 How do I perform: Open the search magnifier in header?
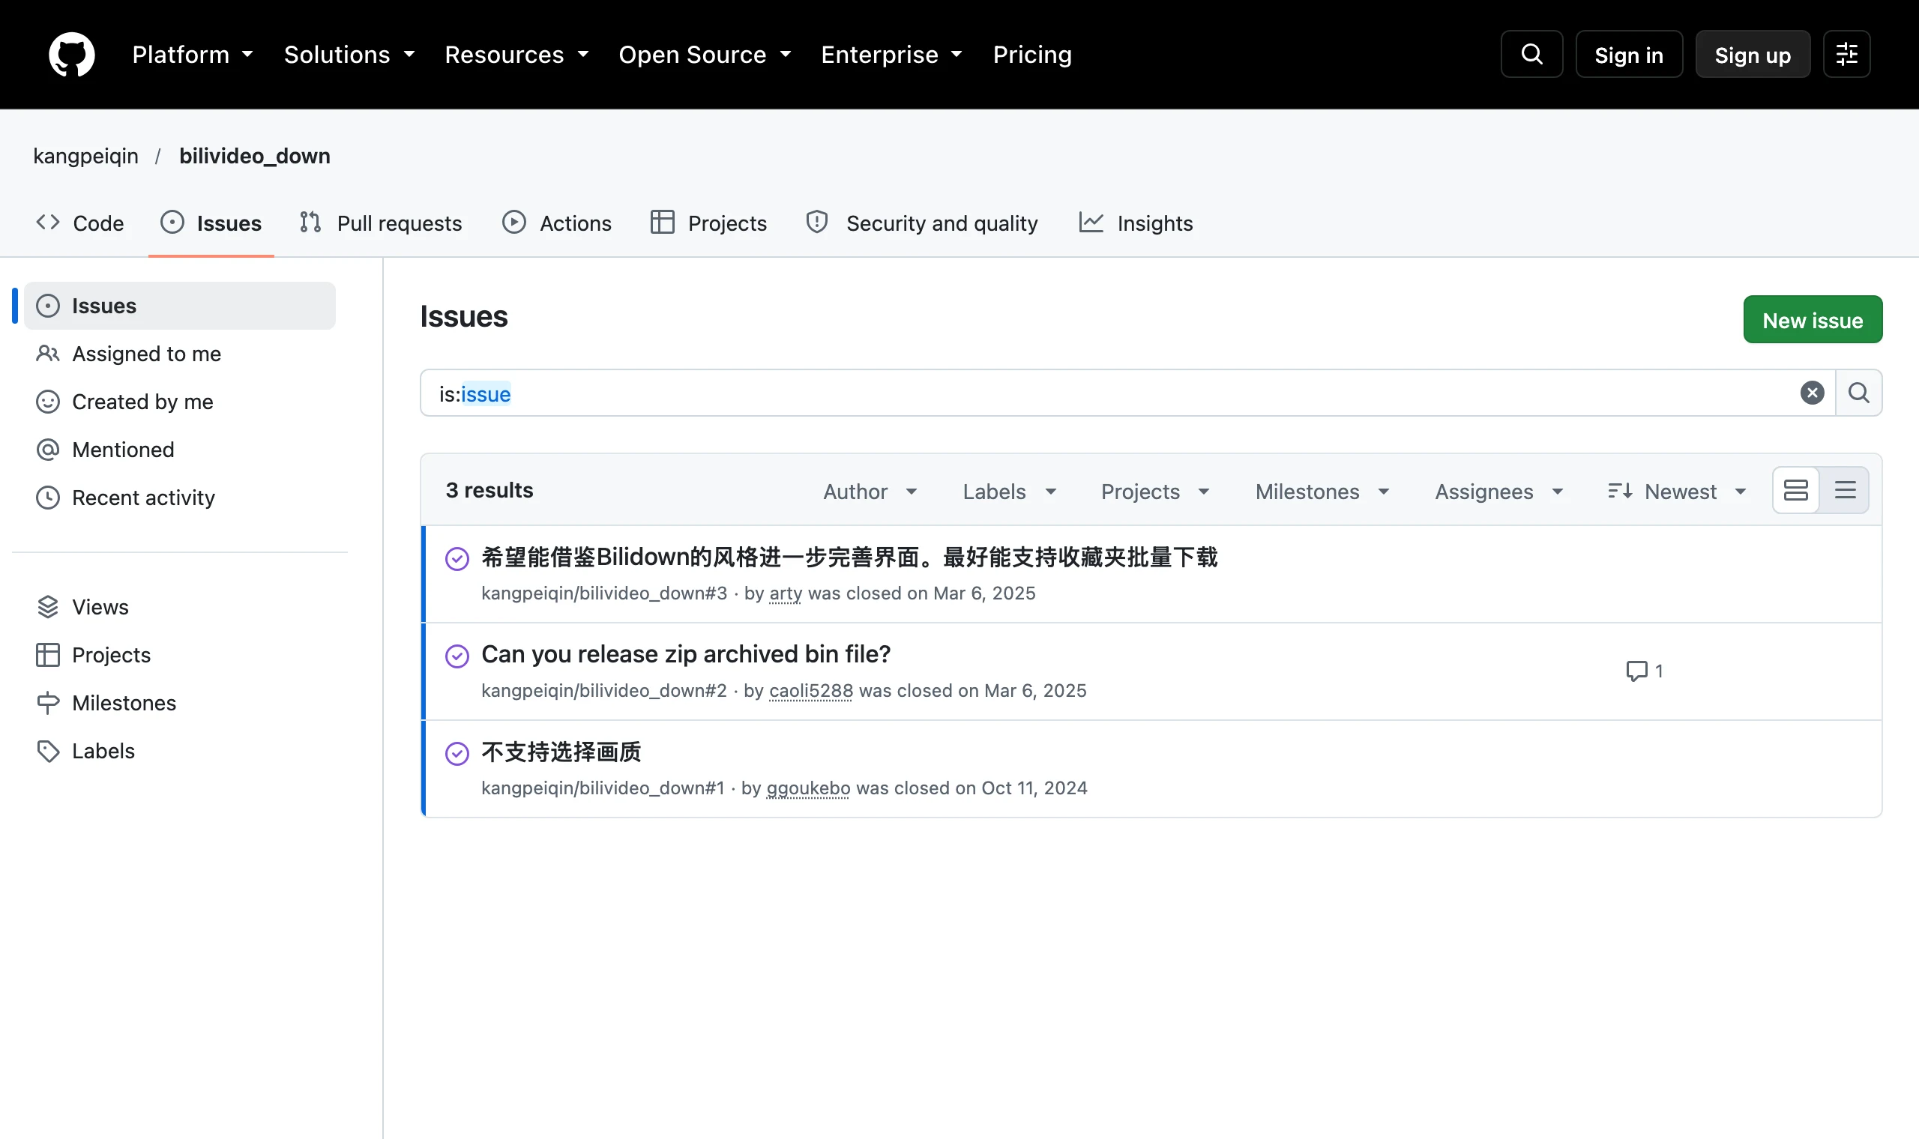pyautogui.click(x=1531, y=55)
